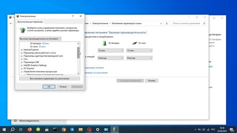Click Отмена next to Сохранить изменения

pyautogui.click(x=151, y=81)
